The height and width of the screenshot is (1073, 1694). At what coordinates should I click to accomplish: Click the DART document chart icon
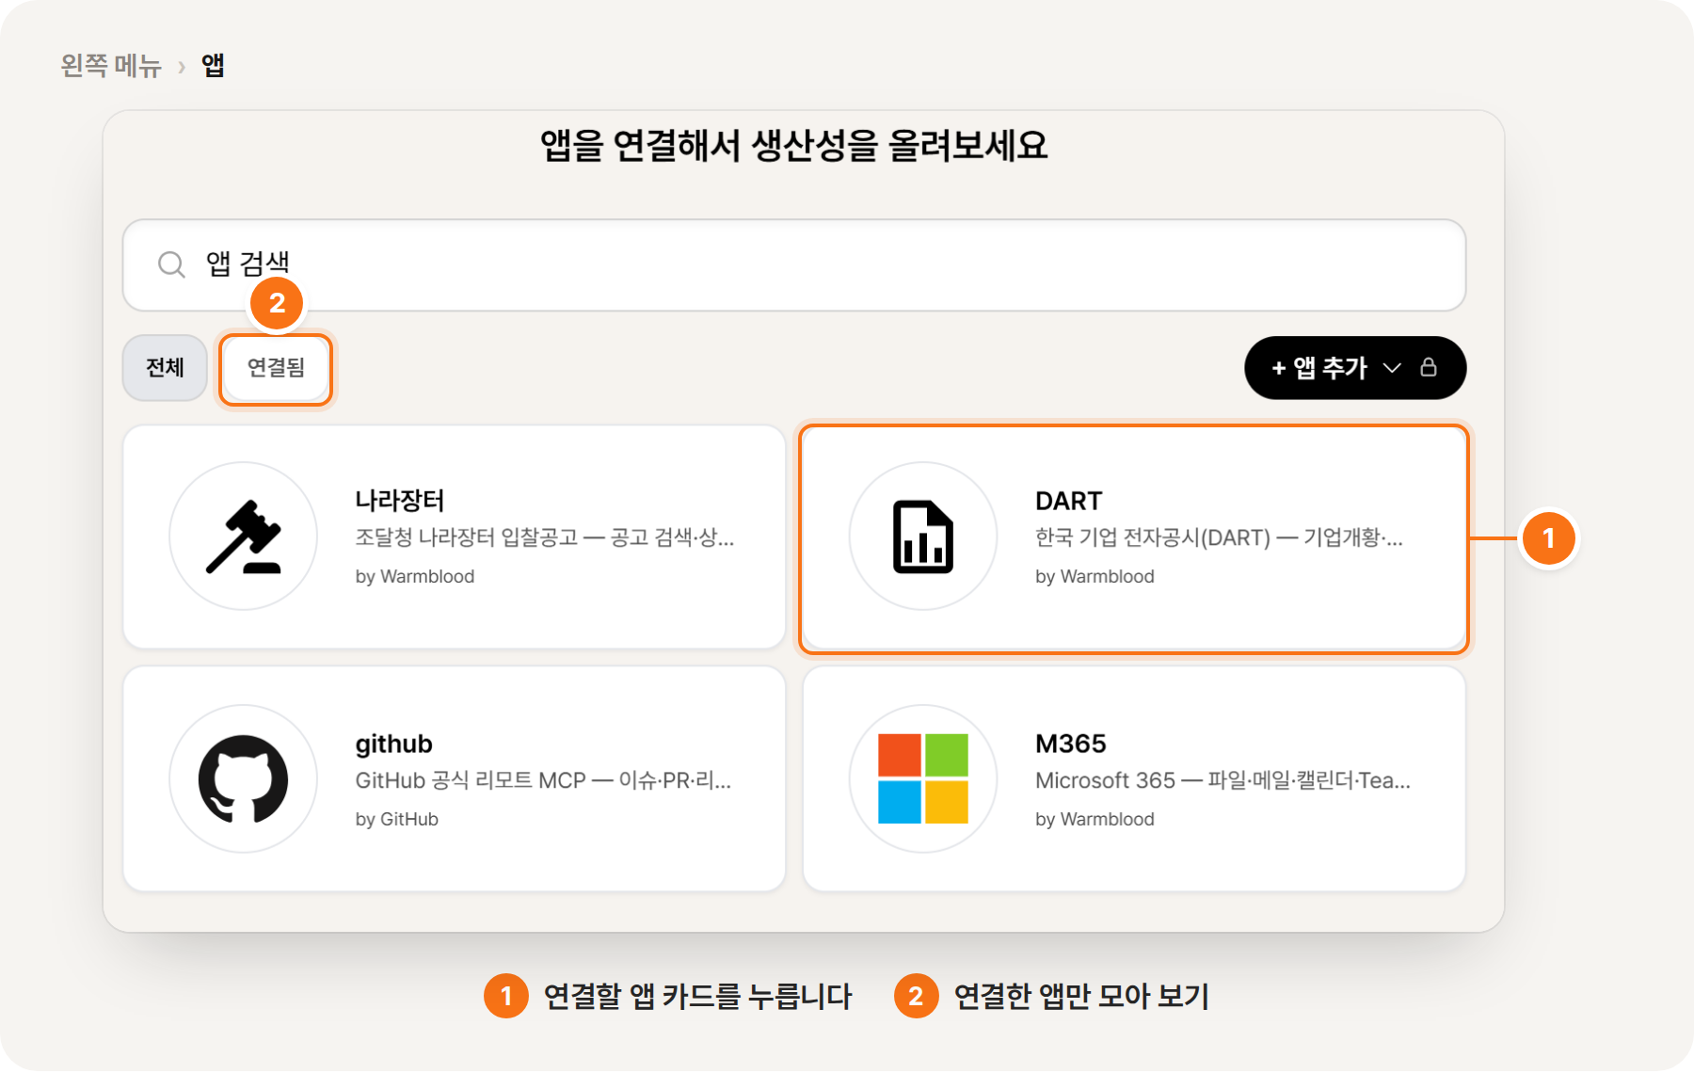(923, 536)
